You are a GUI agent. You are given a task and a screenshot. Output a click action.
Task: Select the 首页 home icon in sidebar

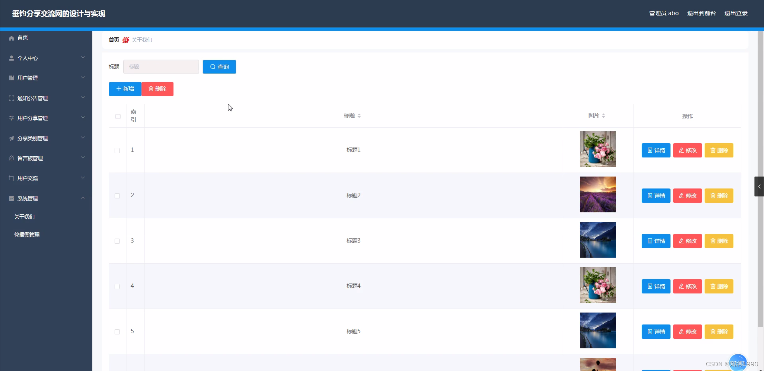click(11, 38)
